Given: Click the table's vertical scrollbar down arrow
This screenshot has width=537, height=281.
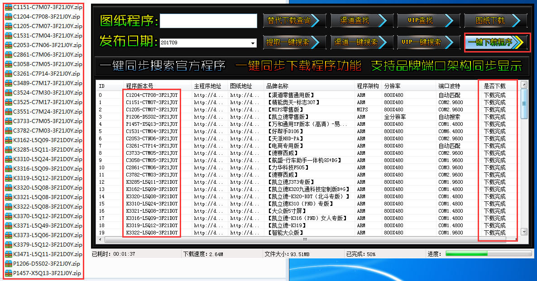Looking at the screenshot, I should click(x=524, y=232).
